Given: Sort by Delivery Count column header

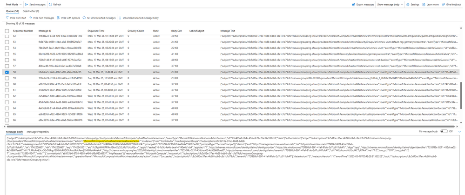Looking at the screenshot, I should (x=135, y=31).
